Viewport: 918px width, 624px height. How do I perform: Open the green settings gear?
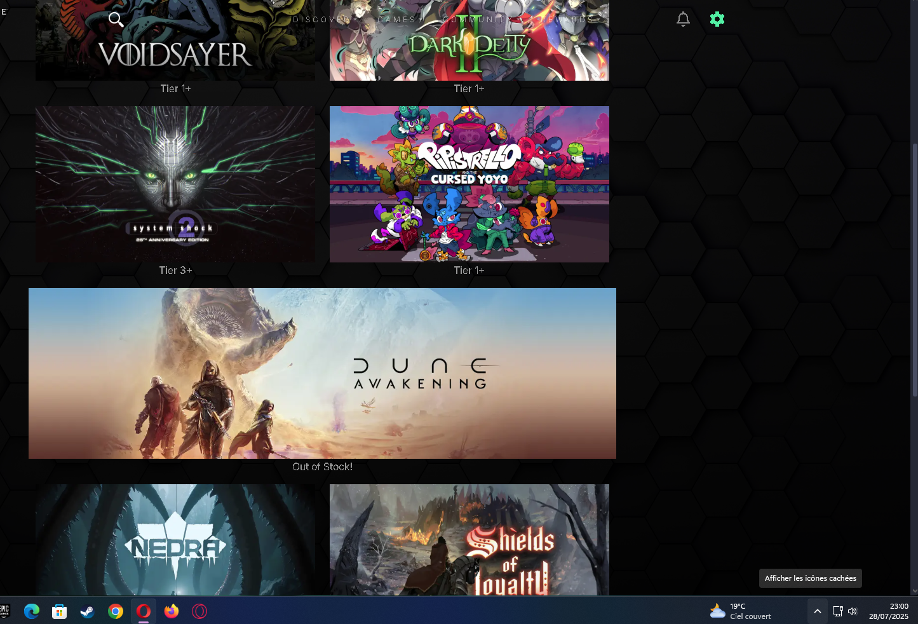pos(717,19)
